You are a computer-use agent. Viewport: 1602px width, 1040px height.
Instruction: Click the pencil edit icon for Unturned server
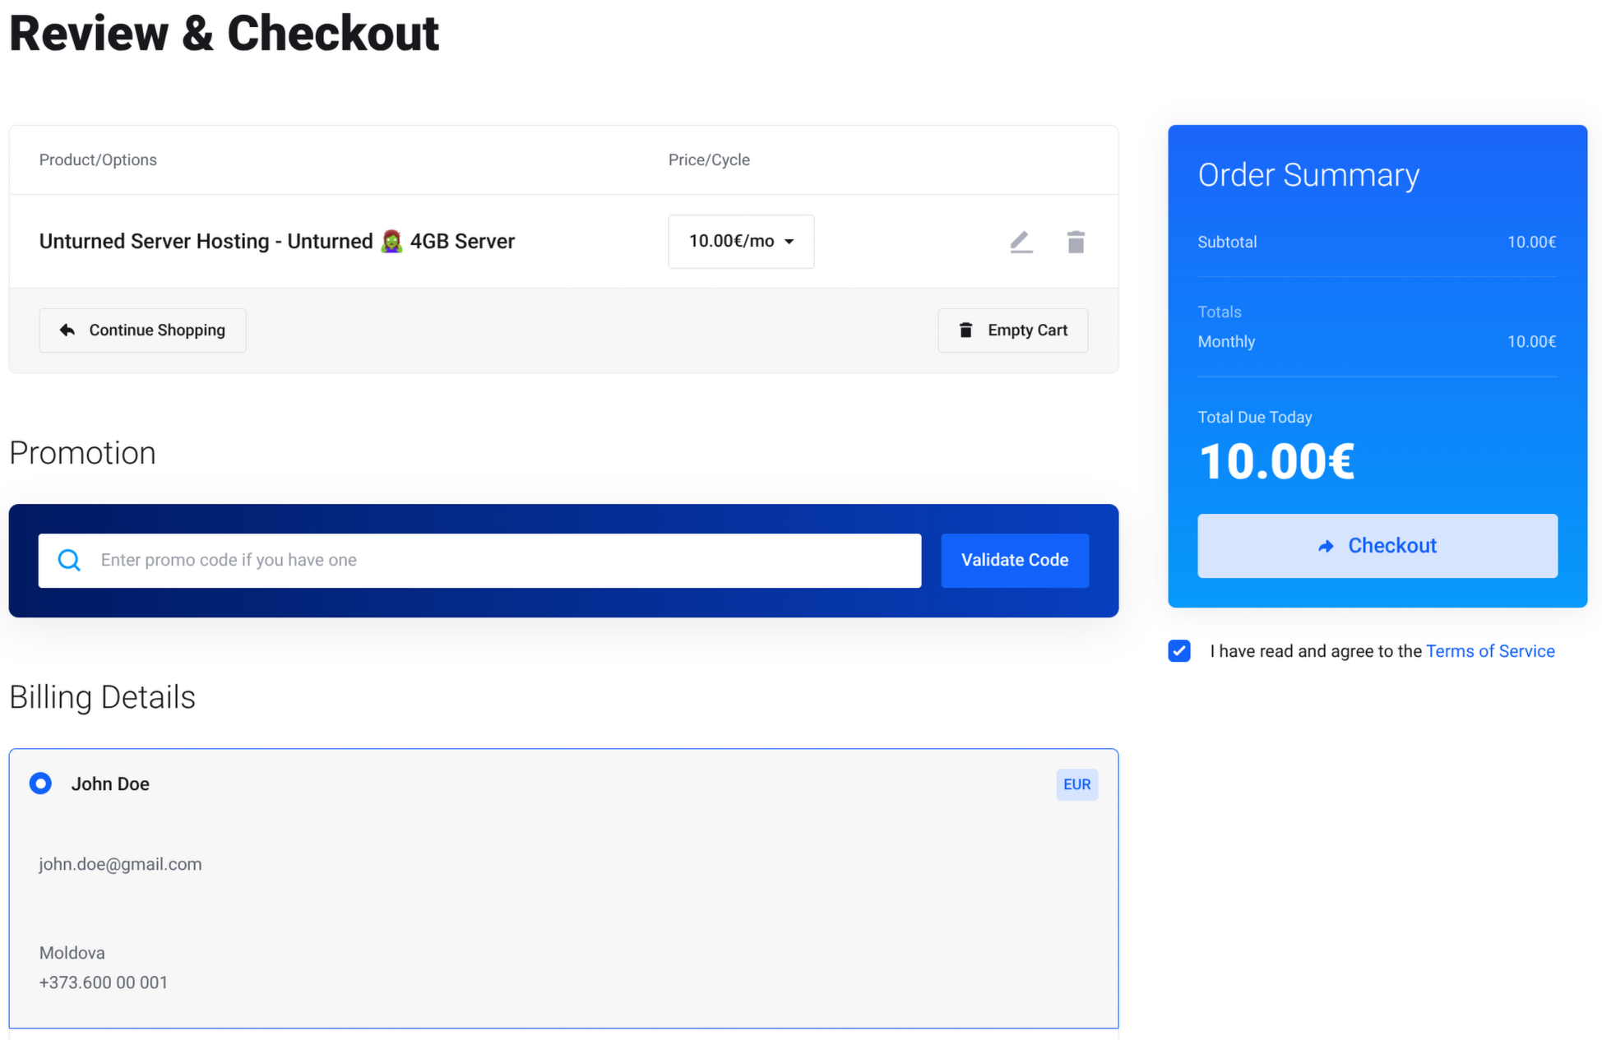click(1021, 242)
